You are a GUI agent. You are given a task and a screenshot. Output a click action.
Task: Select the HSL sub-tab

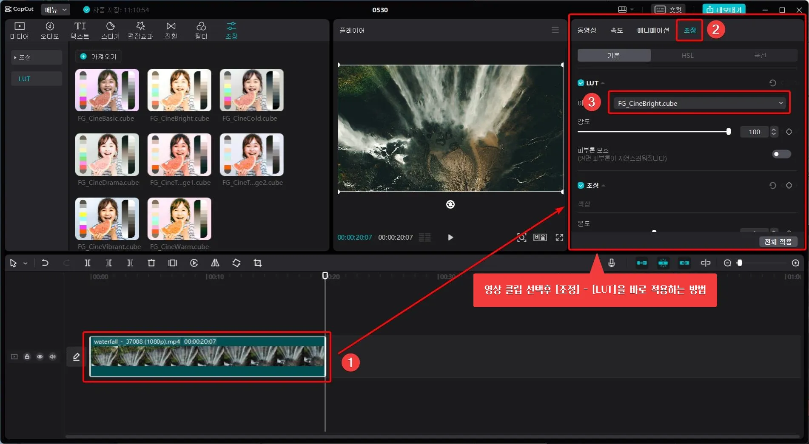click(x=687, y=55)
